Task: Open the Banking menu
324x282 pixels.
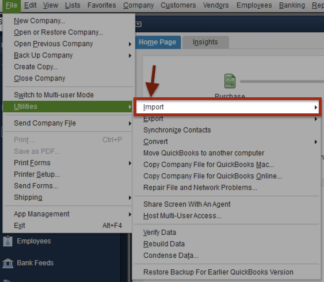Action: [x=292, y=5]
